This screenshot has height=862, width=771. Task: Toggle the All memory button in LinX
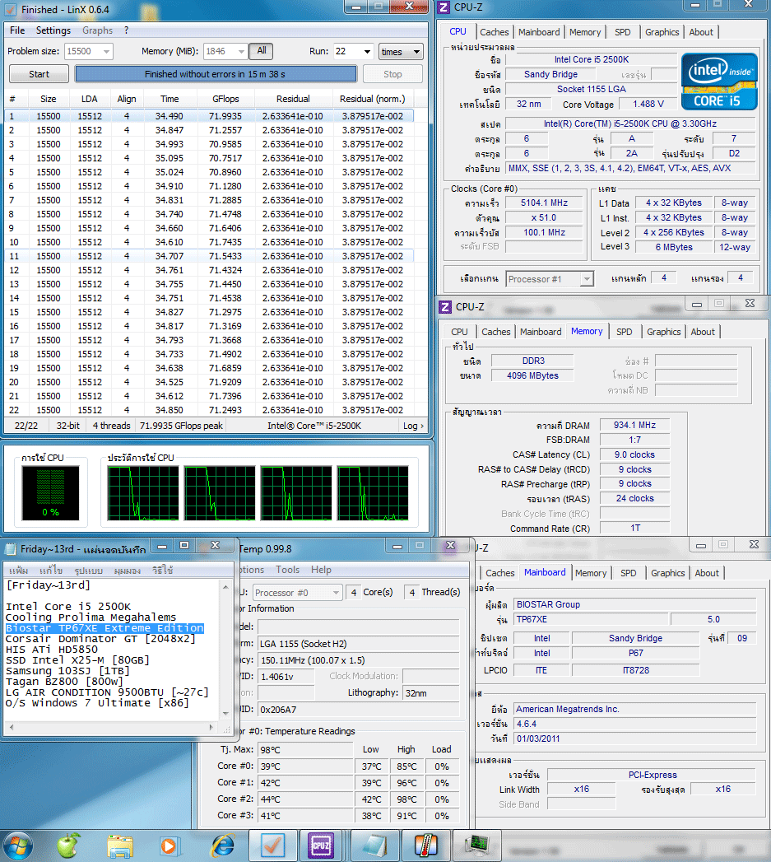click(262, 50)
